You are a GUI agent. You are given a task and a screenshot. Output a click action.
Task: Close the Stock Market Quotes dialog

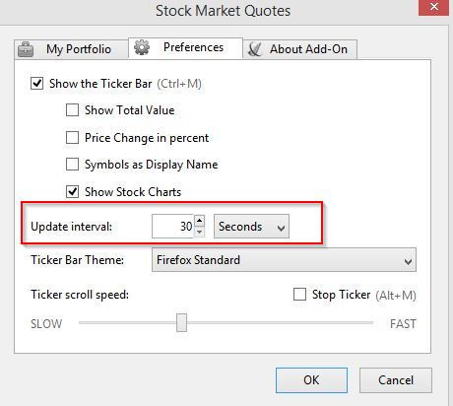pos(433,7)
